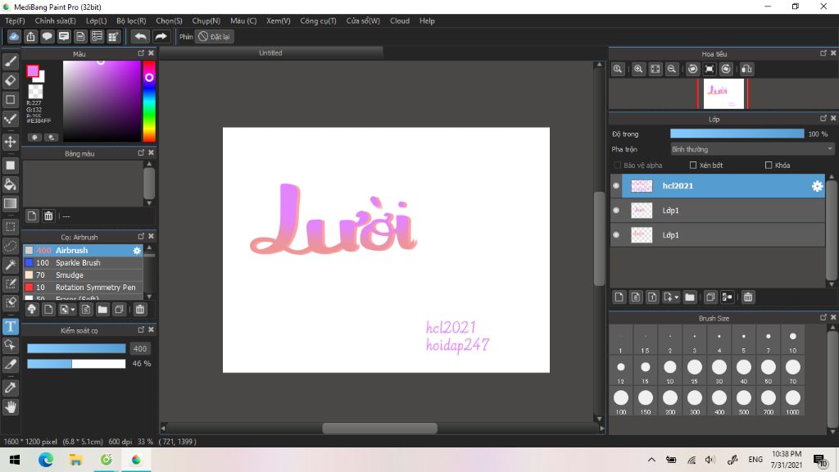The height and width of the screenshot is (472, 839).
Task: Toggle Bảo vệ alpha checkbox
Action: click(x=618, y=166)
